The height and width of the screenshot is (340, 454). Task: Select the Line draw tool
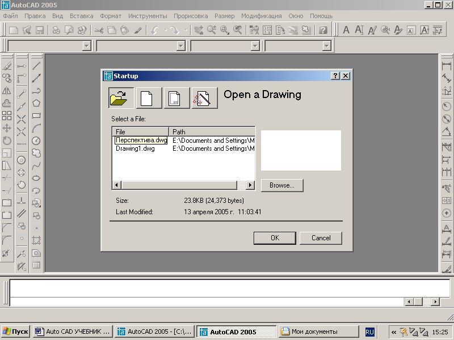click(36, 66)
